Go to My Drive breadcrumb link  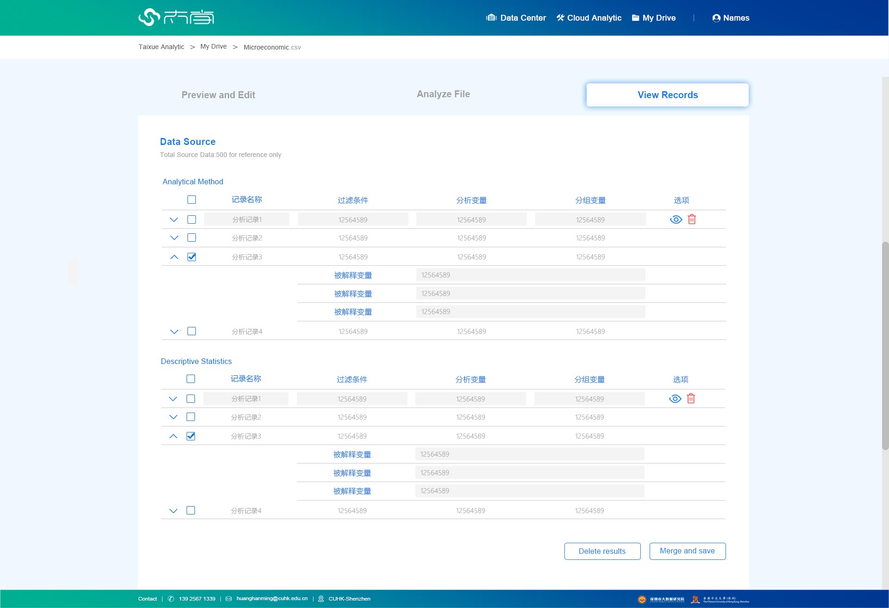click(213, 46)
